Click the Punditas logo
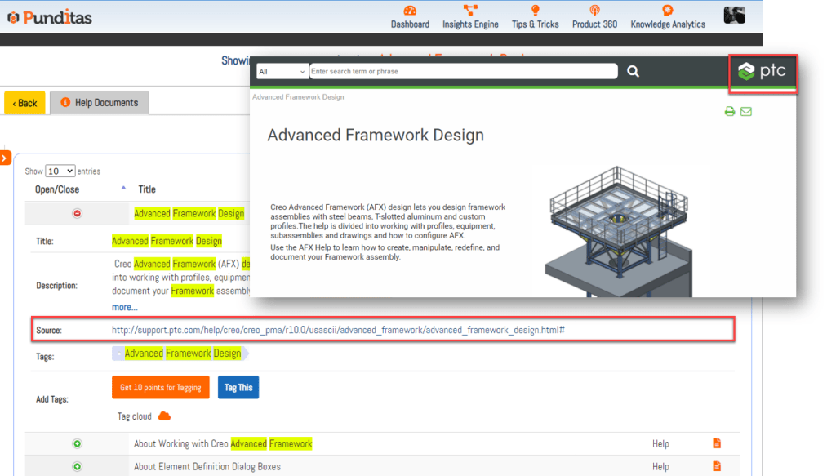This screenshot has width=836, height=476. point(50,17)
